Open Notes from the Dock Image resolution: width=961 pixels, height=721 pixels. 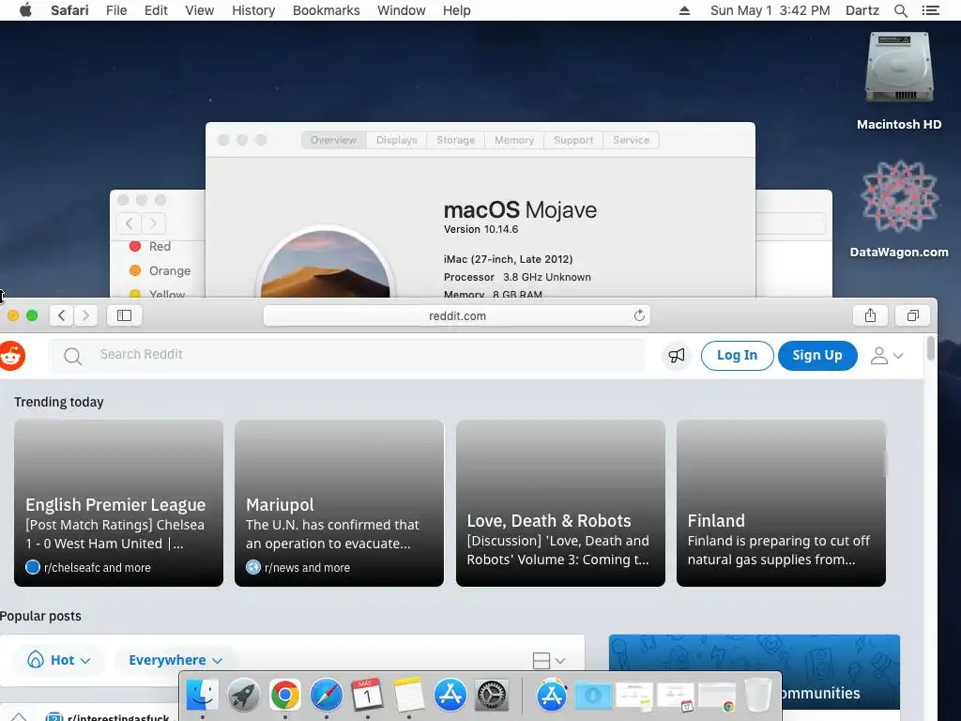click(x=409, y=696)
